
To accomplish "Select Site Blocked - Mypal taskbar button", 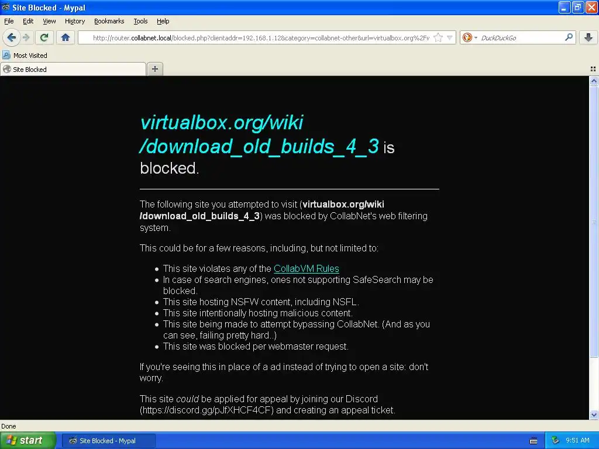I will pos(108,441).
